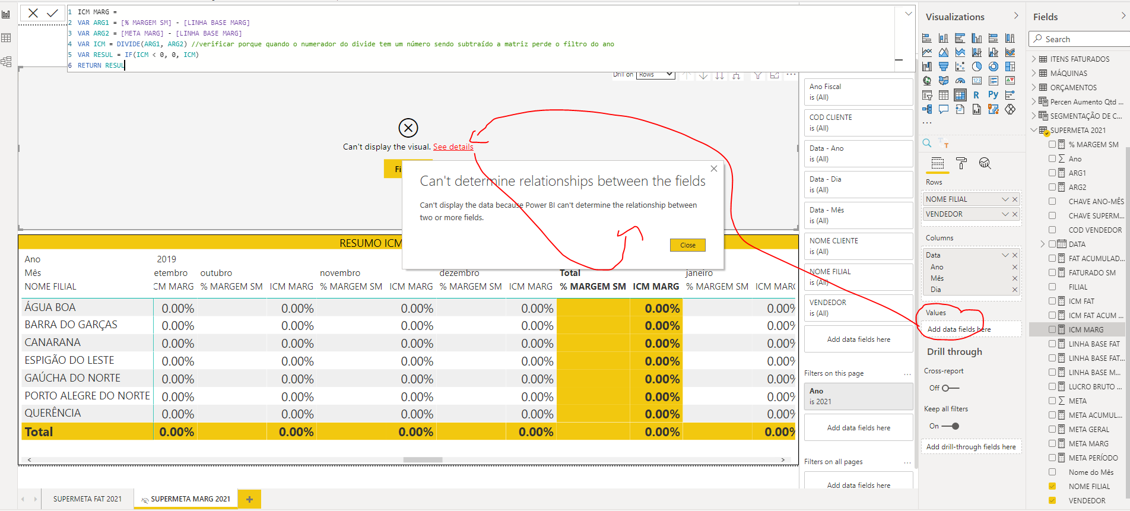Select the Pie chart visualization
The width and height of the screenshot is (1130, 511).
click(x=977, y=66)
